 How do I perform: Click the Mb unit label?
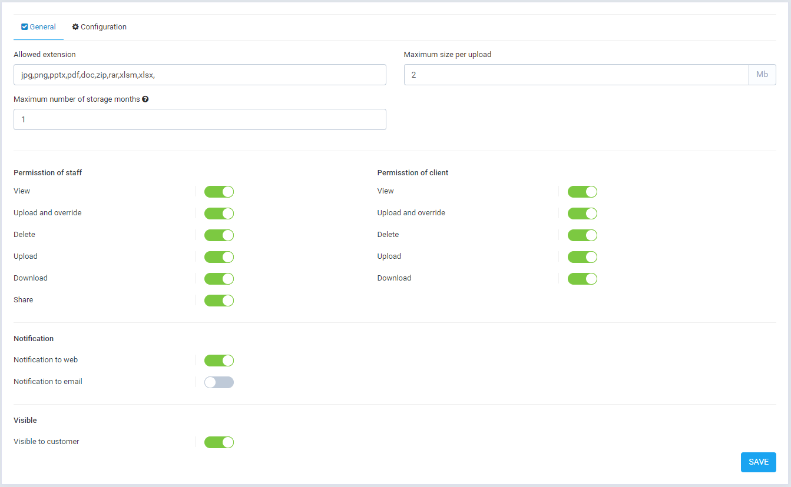[763, 75]
